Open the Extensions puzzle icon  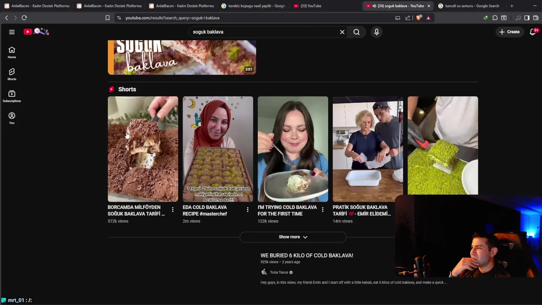(x=495, y=18)
